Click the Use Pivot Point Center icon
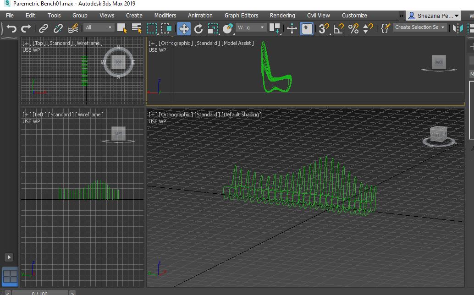This screenshot has height=295, width=474. coord(275,28)
